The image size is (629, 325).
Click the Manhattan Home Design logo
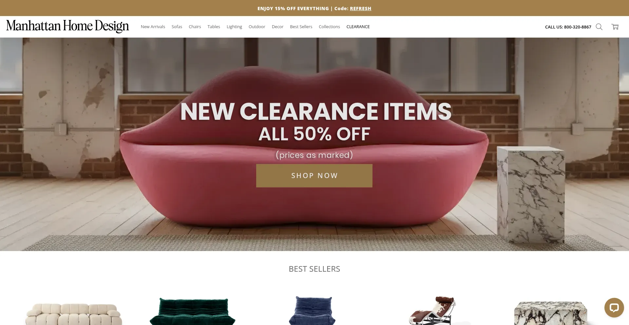tap(67, 26)
